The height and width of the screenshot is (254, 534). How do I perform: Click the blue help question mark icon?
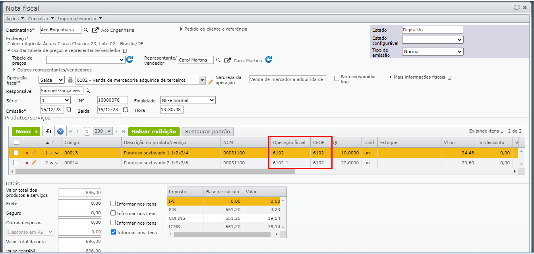tap(60, 131)
